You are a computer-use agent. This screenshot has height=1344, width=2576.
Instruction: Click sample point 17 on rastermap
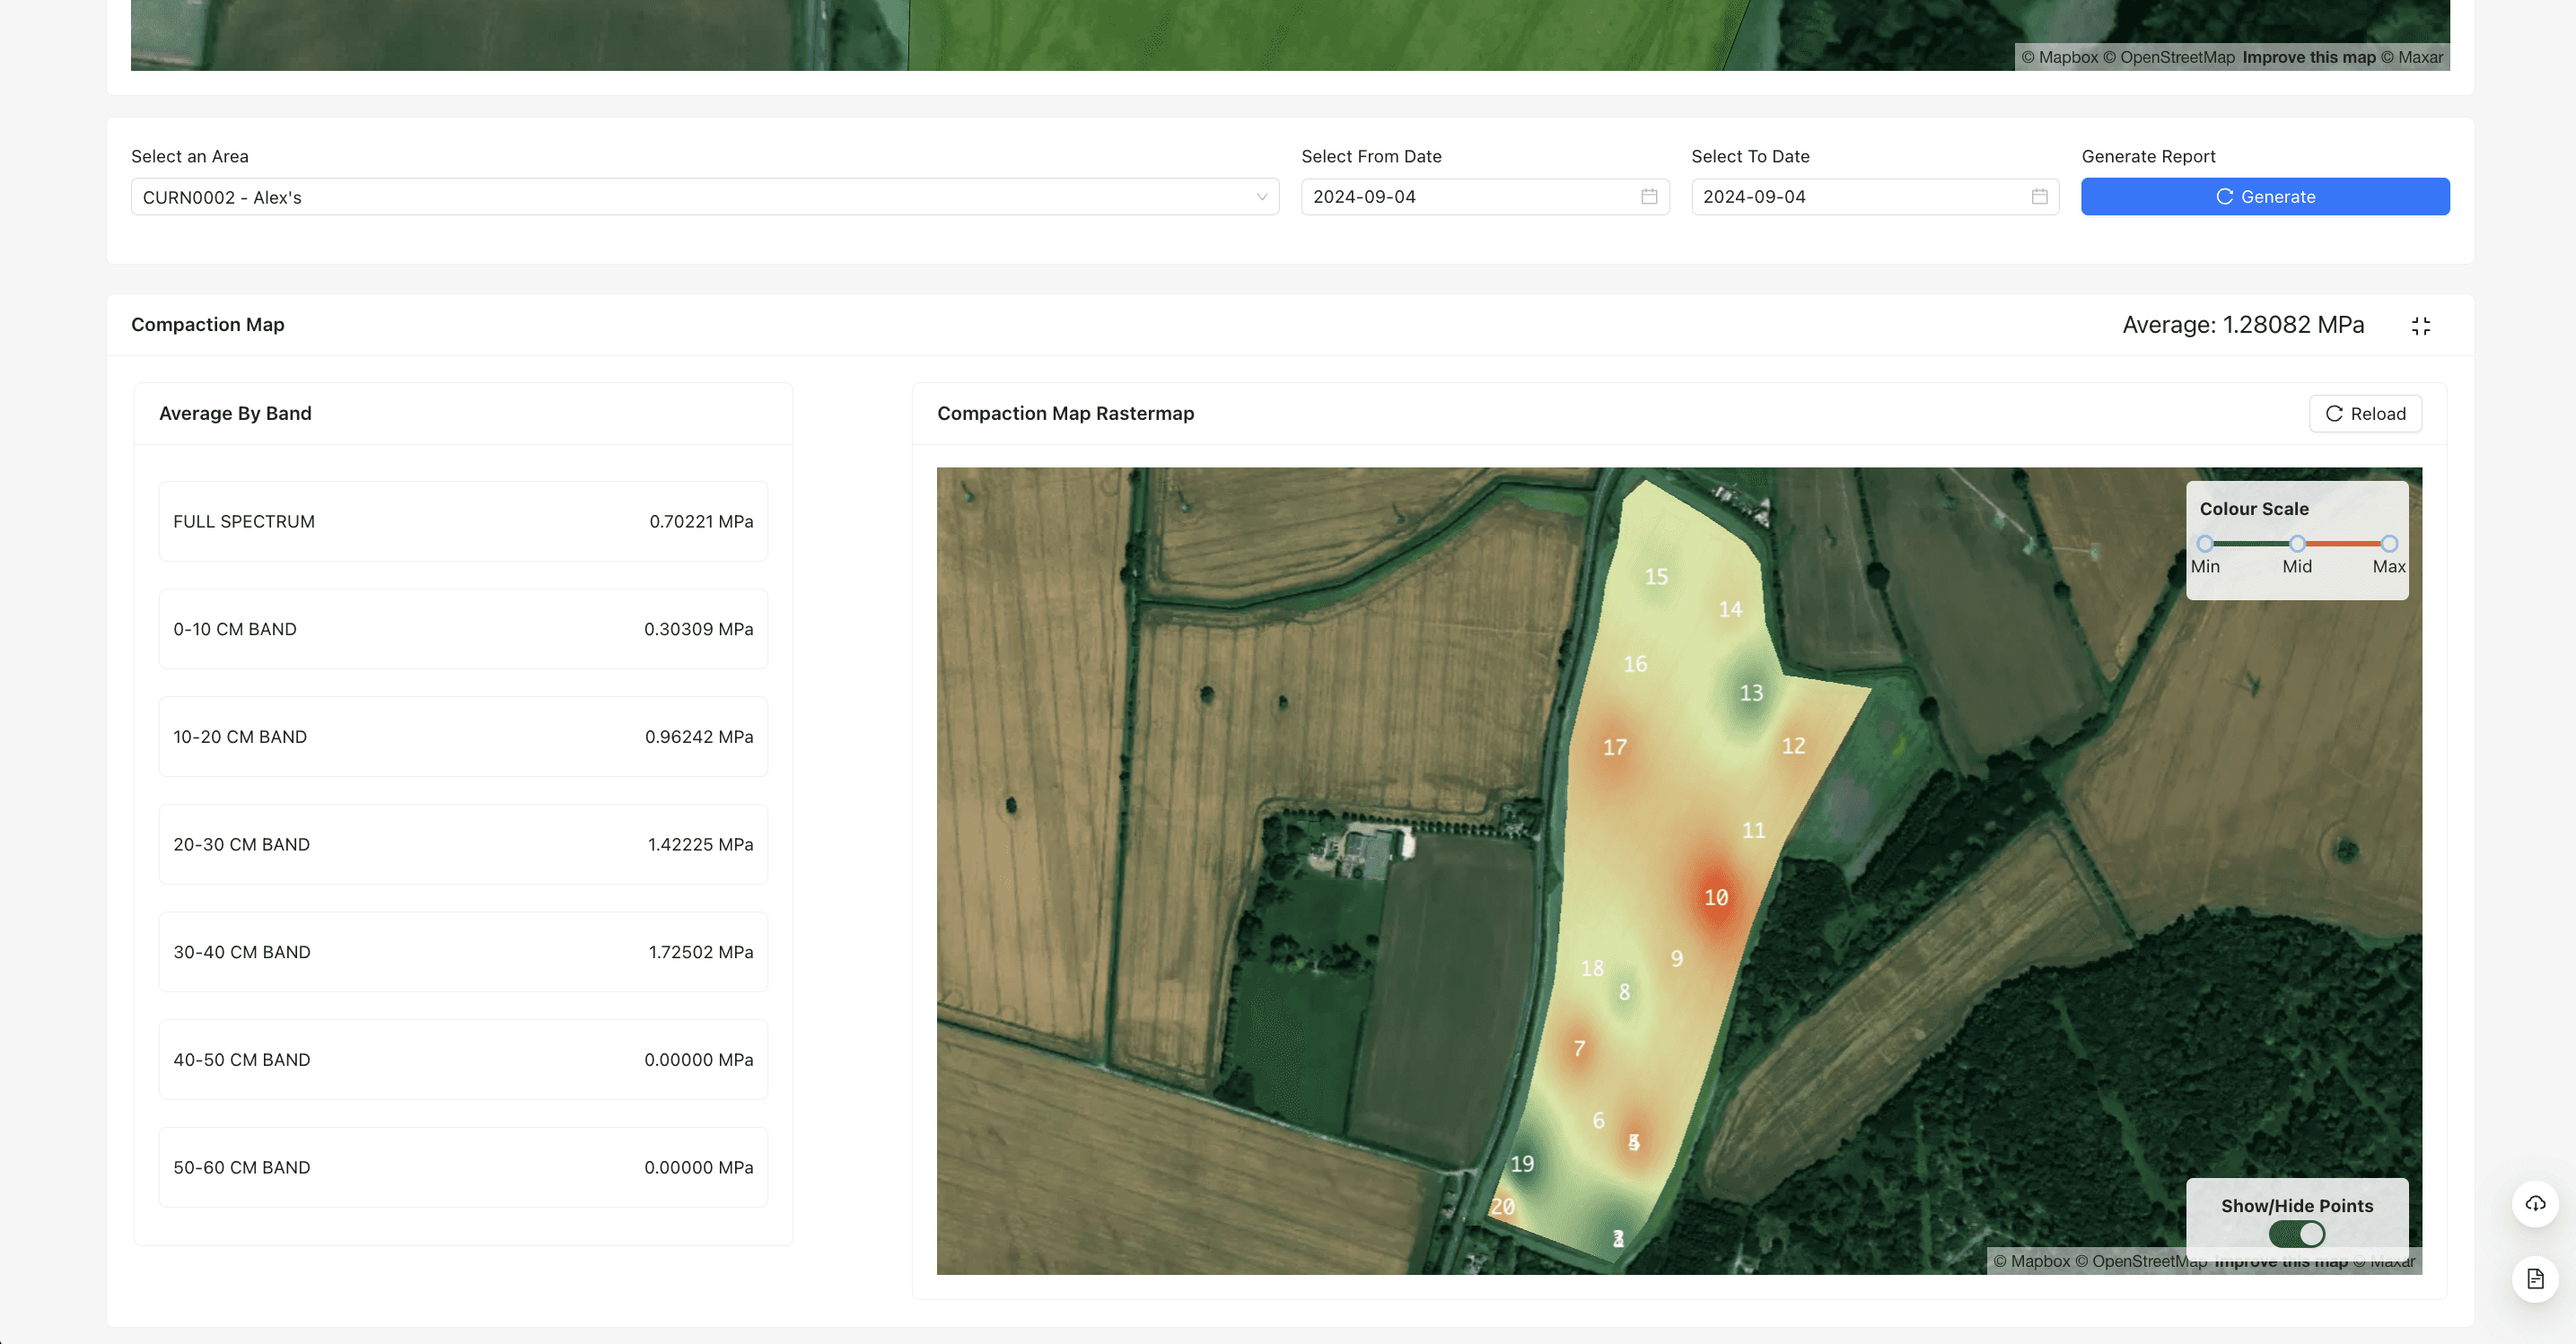tap(1614, 746)
